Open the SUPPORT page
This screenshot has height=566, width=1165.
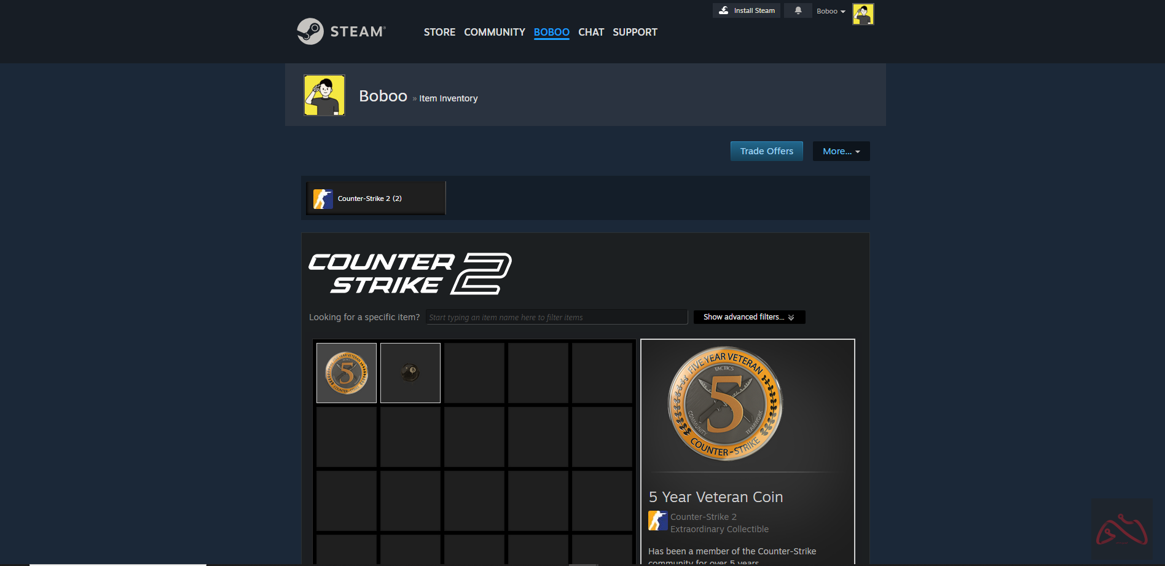pyautogui.click(x=635, y=32)
